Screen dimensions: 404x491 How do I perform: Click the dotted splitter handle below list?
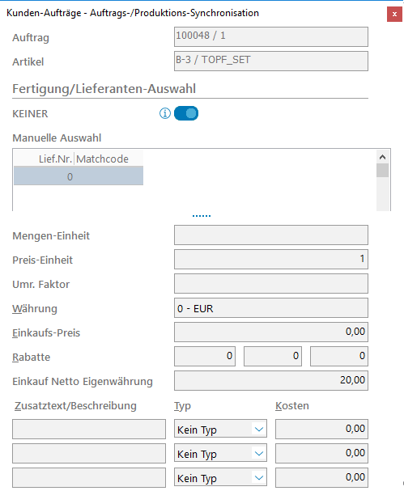(x=202, y=216)
